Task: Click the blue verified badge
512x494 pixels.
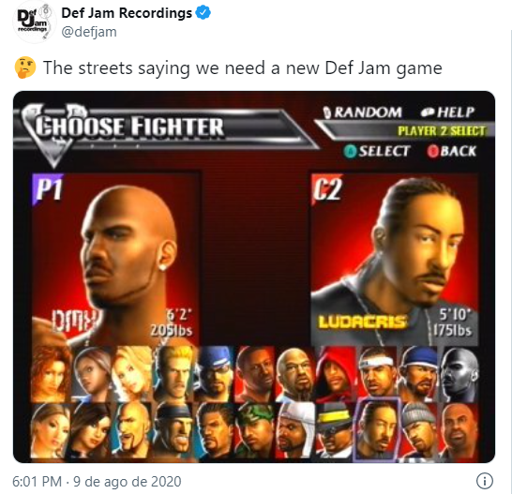Action: 203,13
